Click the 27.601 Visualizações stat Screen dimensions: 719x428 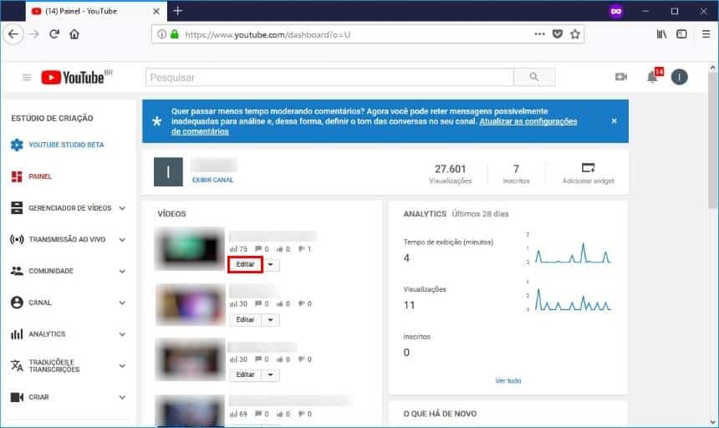point(450,174)
